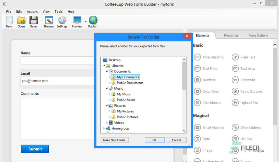
Task: Add a Password element
Action: point(243,80)
